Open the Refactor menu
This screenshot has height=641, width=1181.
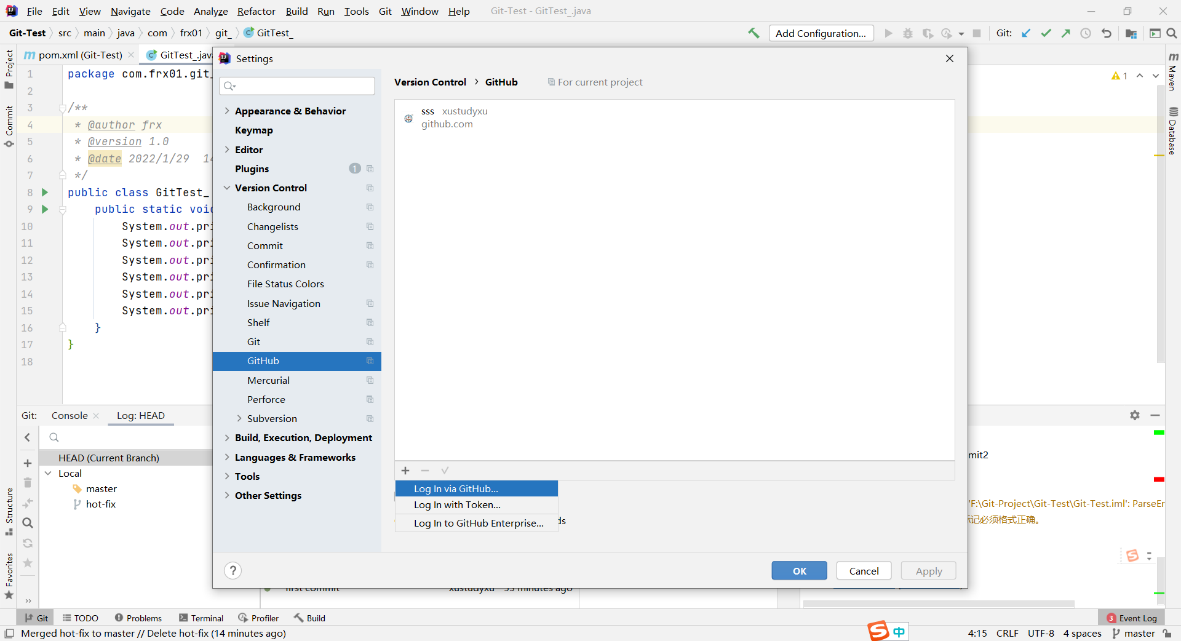256,11
